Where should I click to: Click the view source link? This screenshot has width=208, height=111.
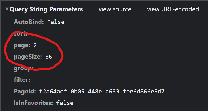coord(115,9)
